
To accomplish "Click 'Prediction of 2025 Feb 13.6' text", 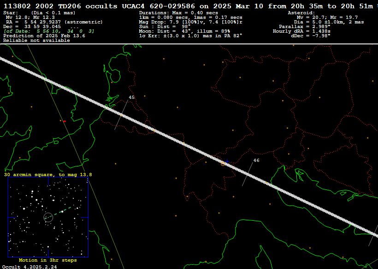I will pyautogui.click(x=44, y=36).
